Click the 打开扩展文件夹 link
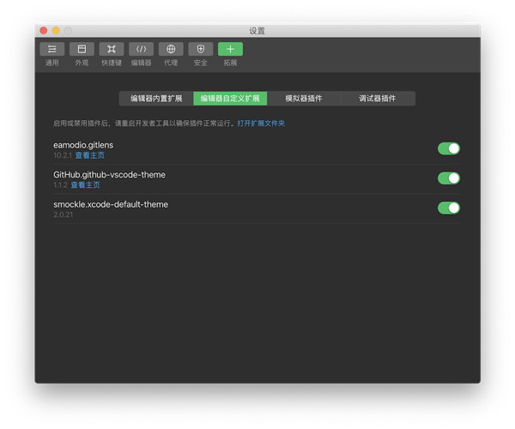Screen dimensions: 515x429 261,124
